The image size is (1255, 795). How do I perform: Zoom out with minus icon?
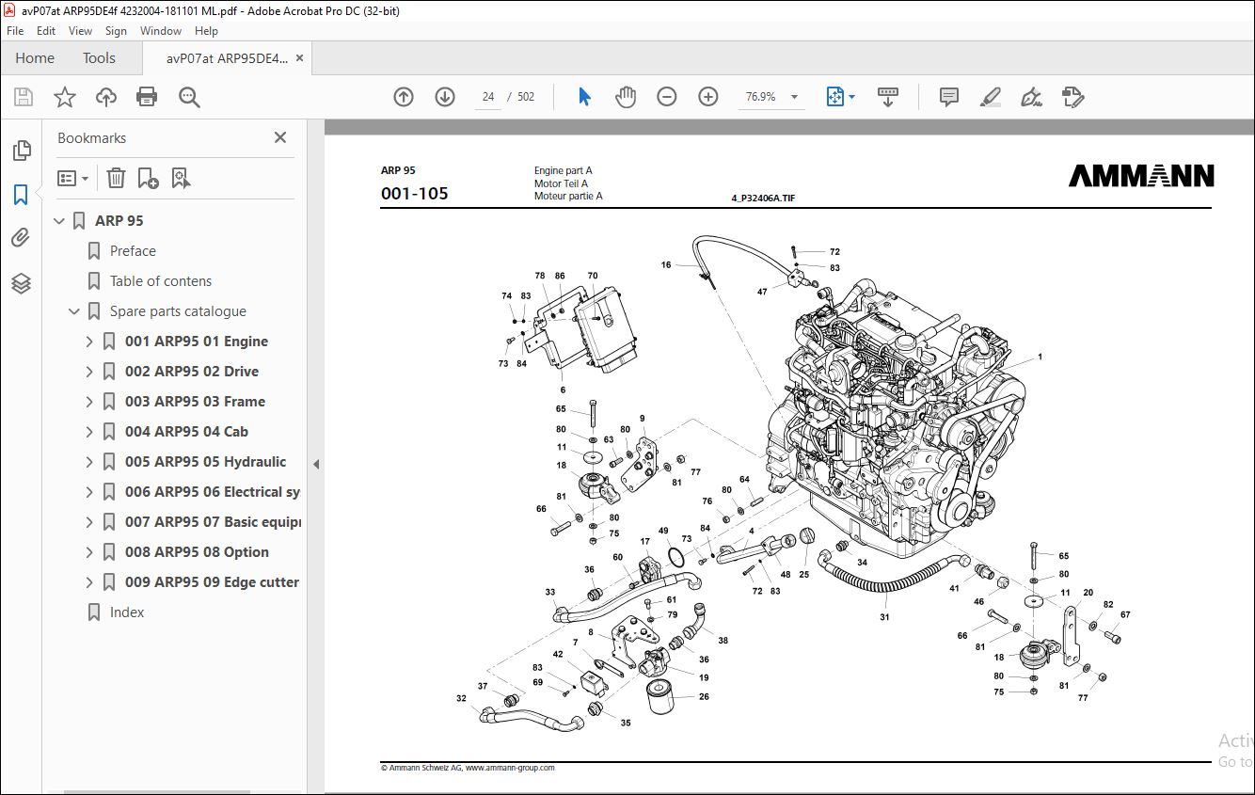pyautogui.click(x=667, y=97)
